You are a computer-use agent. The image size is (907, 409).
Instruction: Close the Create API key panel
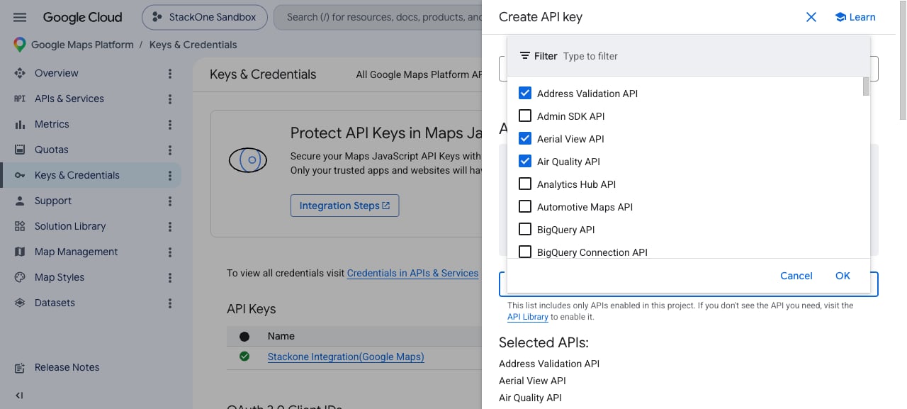(811, 17)
